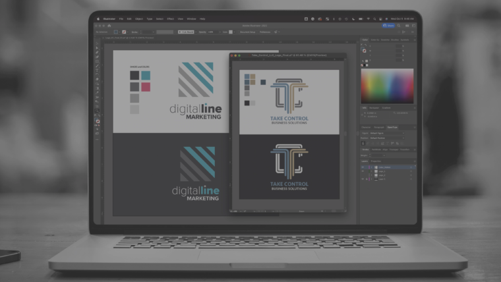The height and width of the screenshot is (282, 501).
Task: Click the fill box in the Color panel
Action: coord(365,50)
